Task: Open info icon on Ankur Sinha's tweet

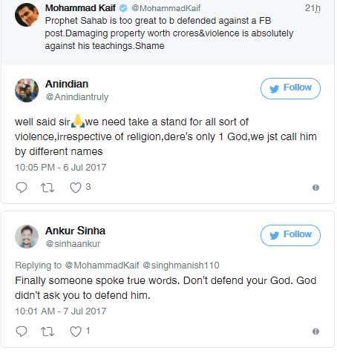Action: [315, 331]
